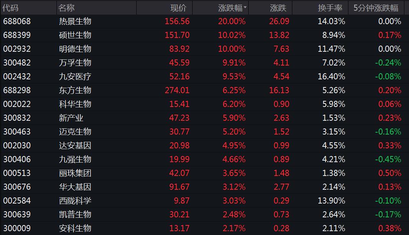Select stock code 000513 丽珠集团
Image resolution: width=409 pixels, height=235 pixels.
click(17, 173)
